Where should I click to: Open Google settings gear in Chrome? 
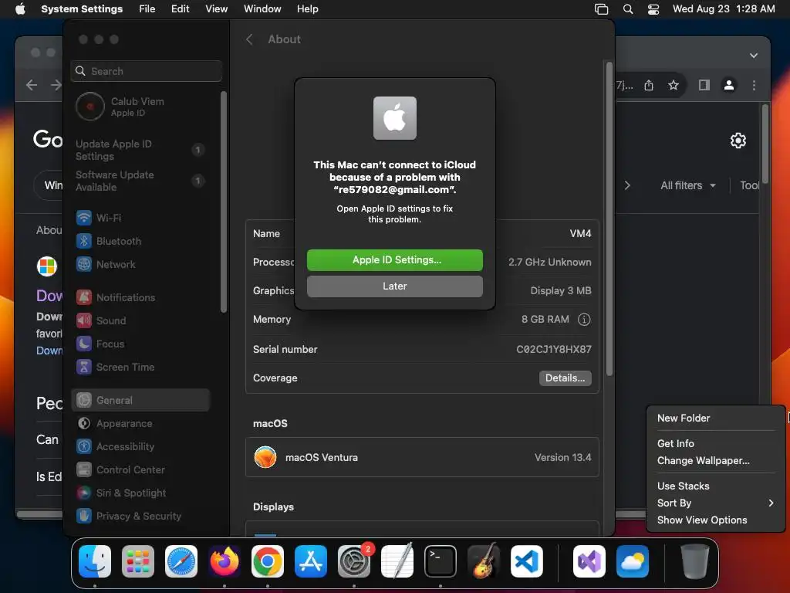coord(738,141)
